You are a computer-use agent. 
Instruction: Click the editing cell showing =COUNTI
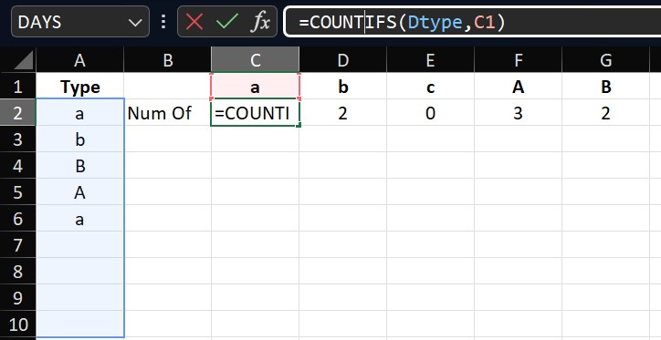coord(255,113)
